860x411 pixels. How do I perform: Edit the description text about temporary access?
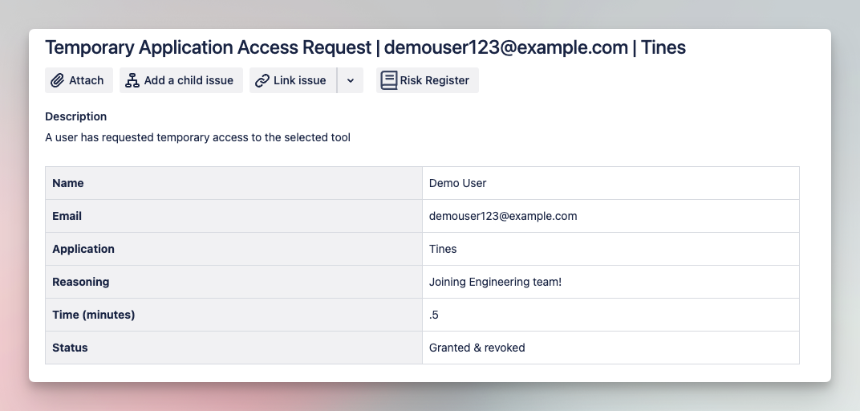point(197,138)
